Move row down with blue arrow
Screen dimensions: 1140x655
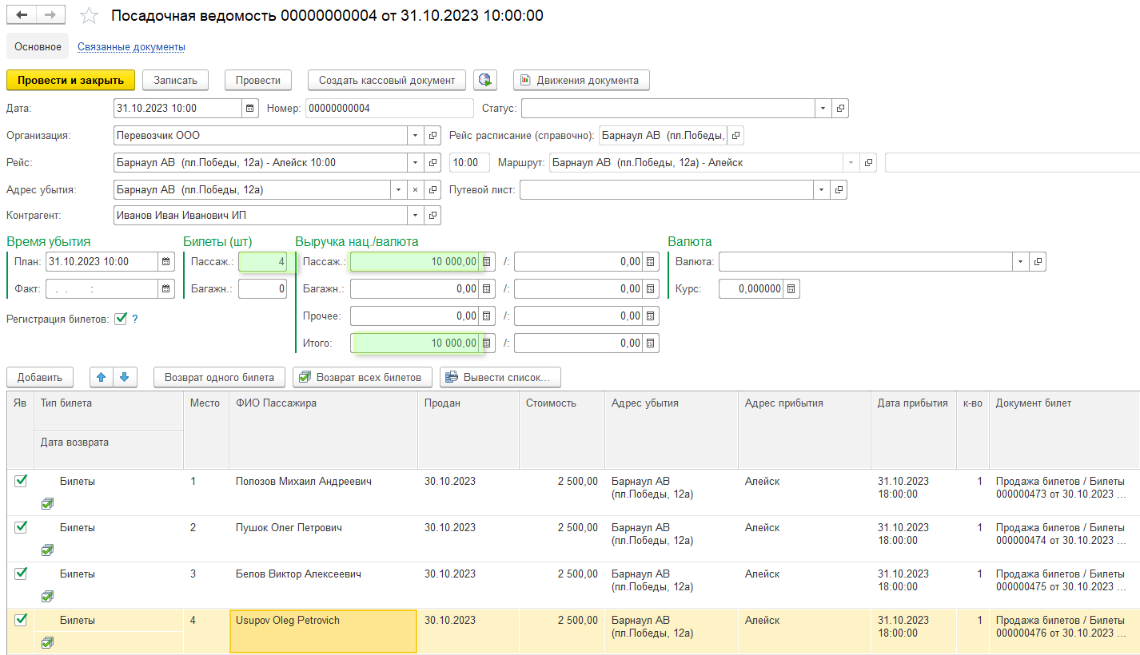point(124,377)
